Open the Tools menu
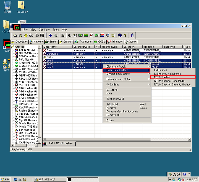This screenshot has width=199, height=182. coord(56,30)
